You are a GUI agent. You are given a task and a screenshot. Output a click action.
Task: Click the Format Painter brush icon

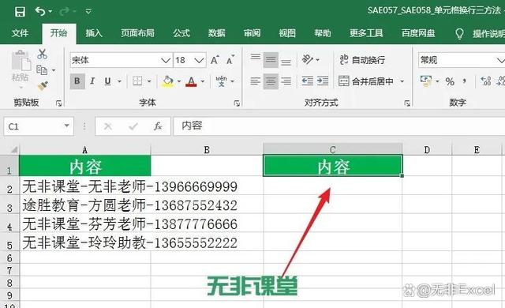pyautogui.click(x=43, y=86)
